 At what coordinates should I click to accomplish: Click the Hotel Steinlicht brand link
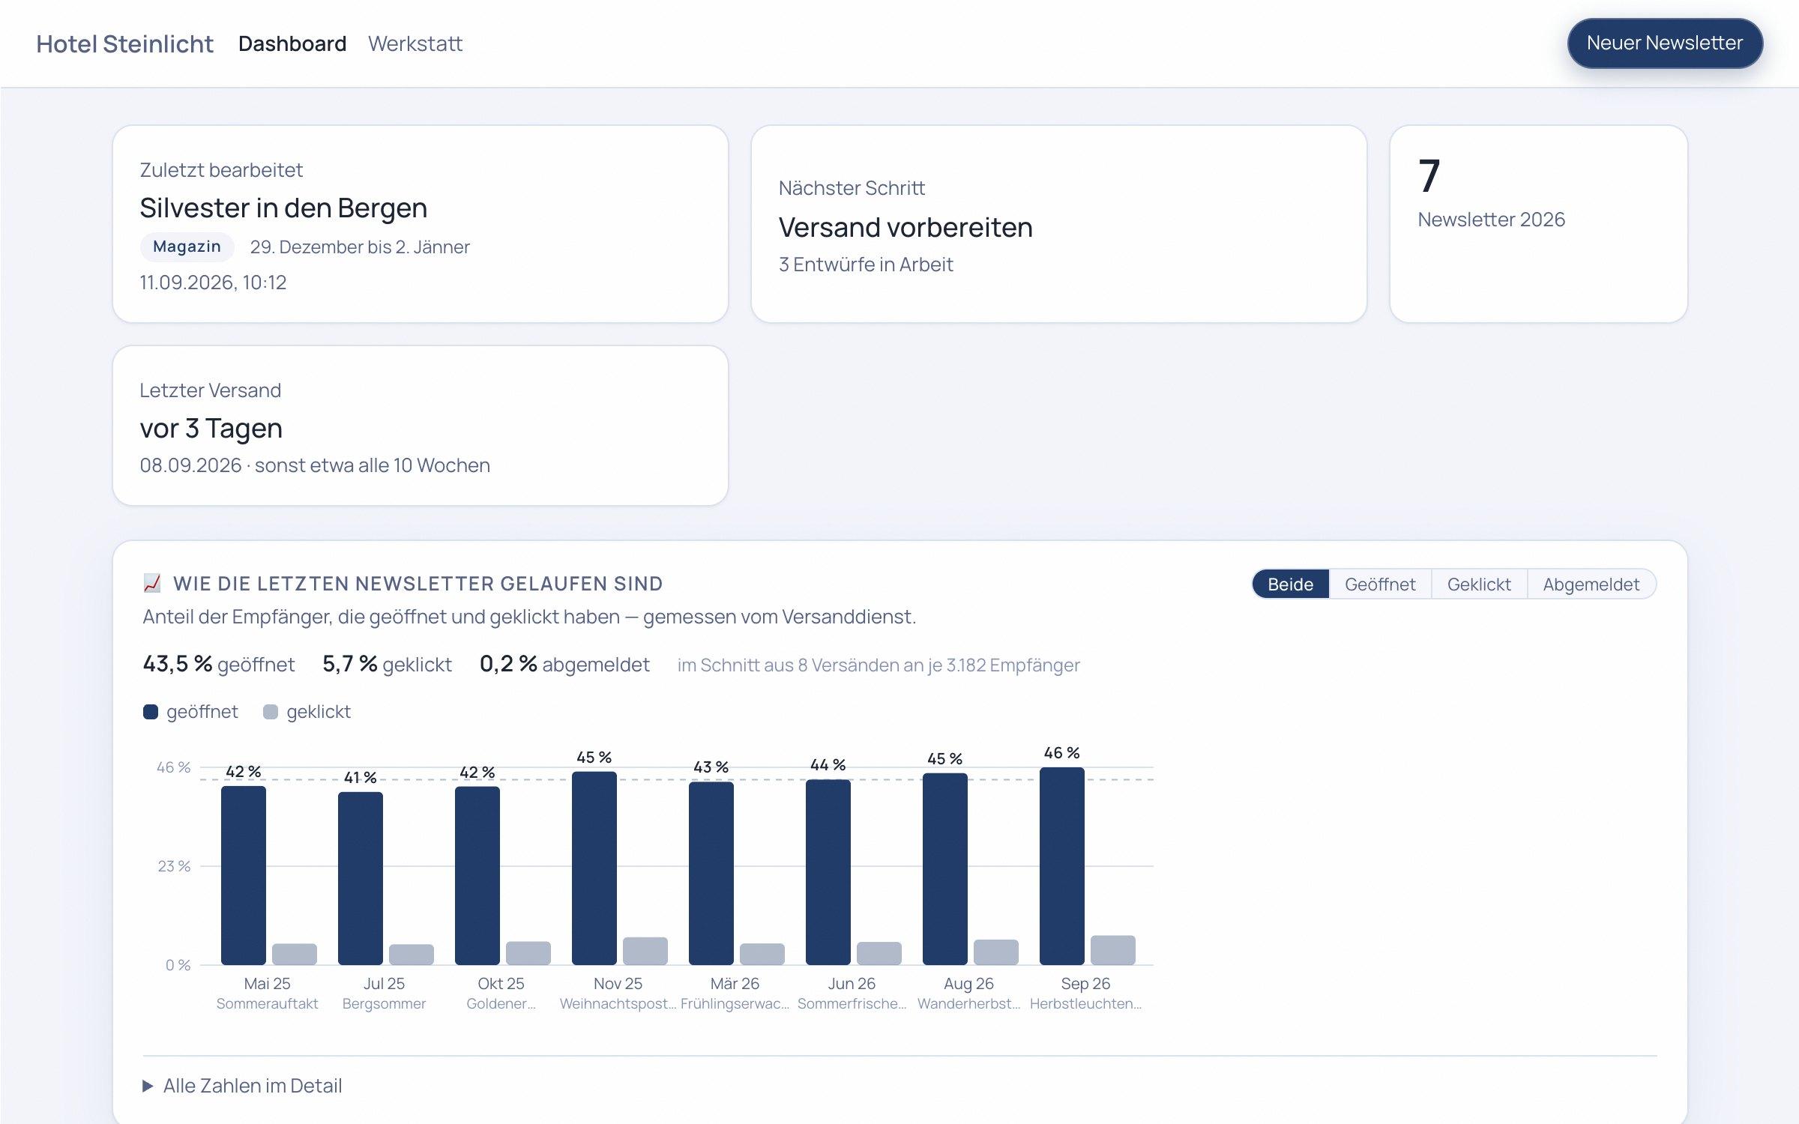(124, 43)
